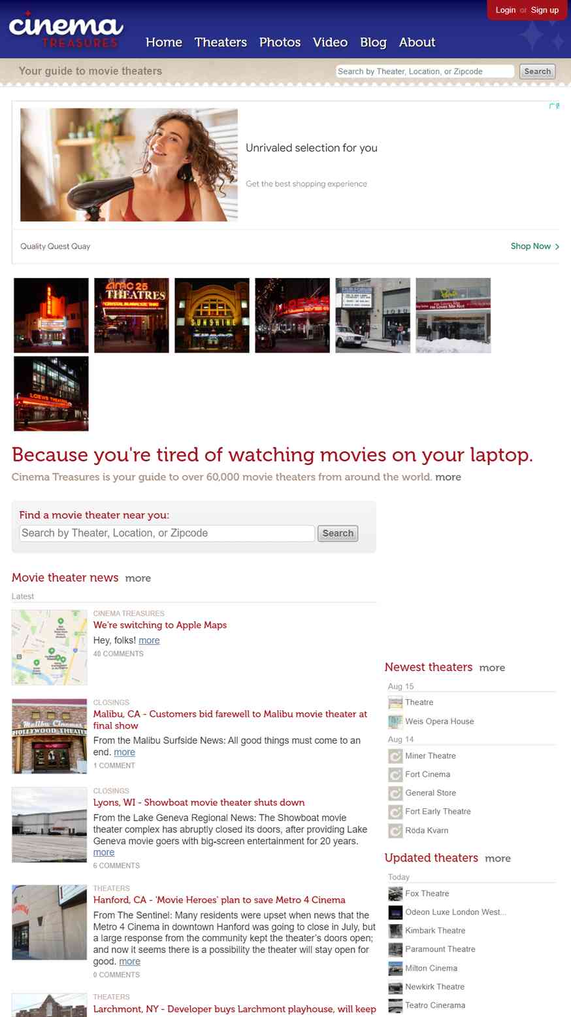Click the Odeon Luxe London West thumbnail icon

395,912
